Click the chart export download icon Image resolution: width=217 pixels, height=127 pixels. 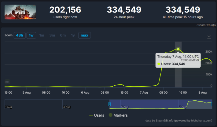tap(209, 36)
